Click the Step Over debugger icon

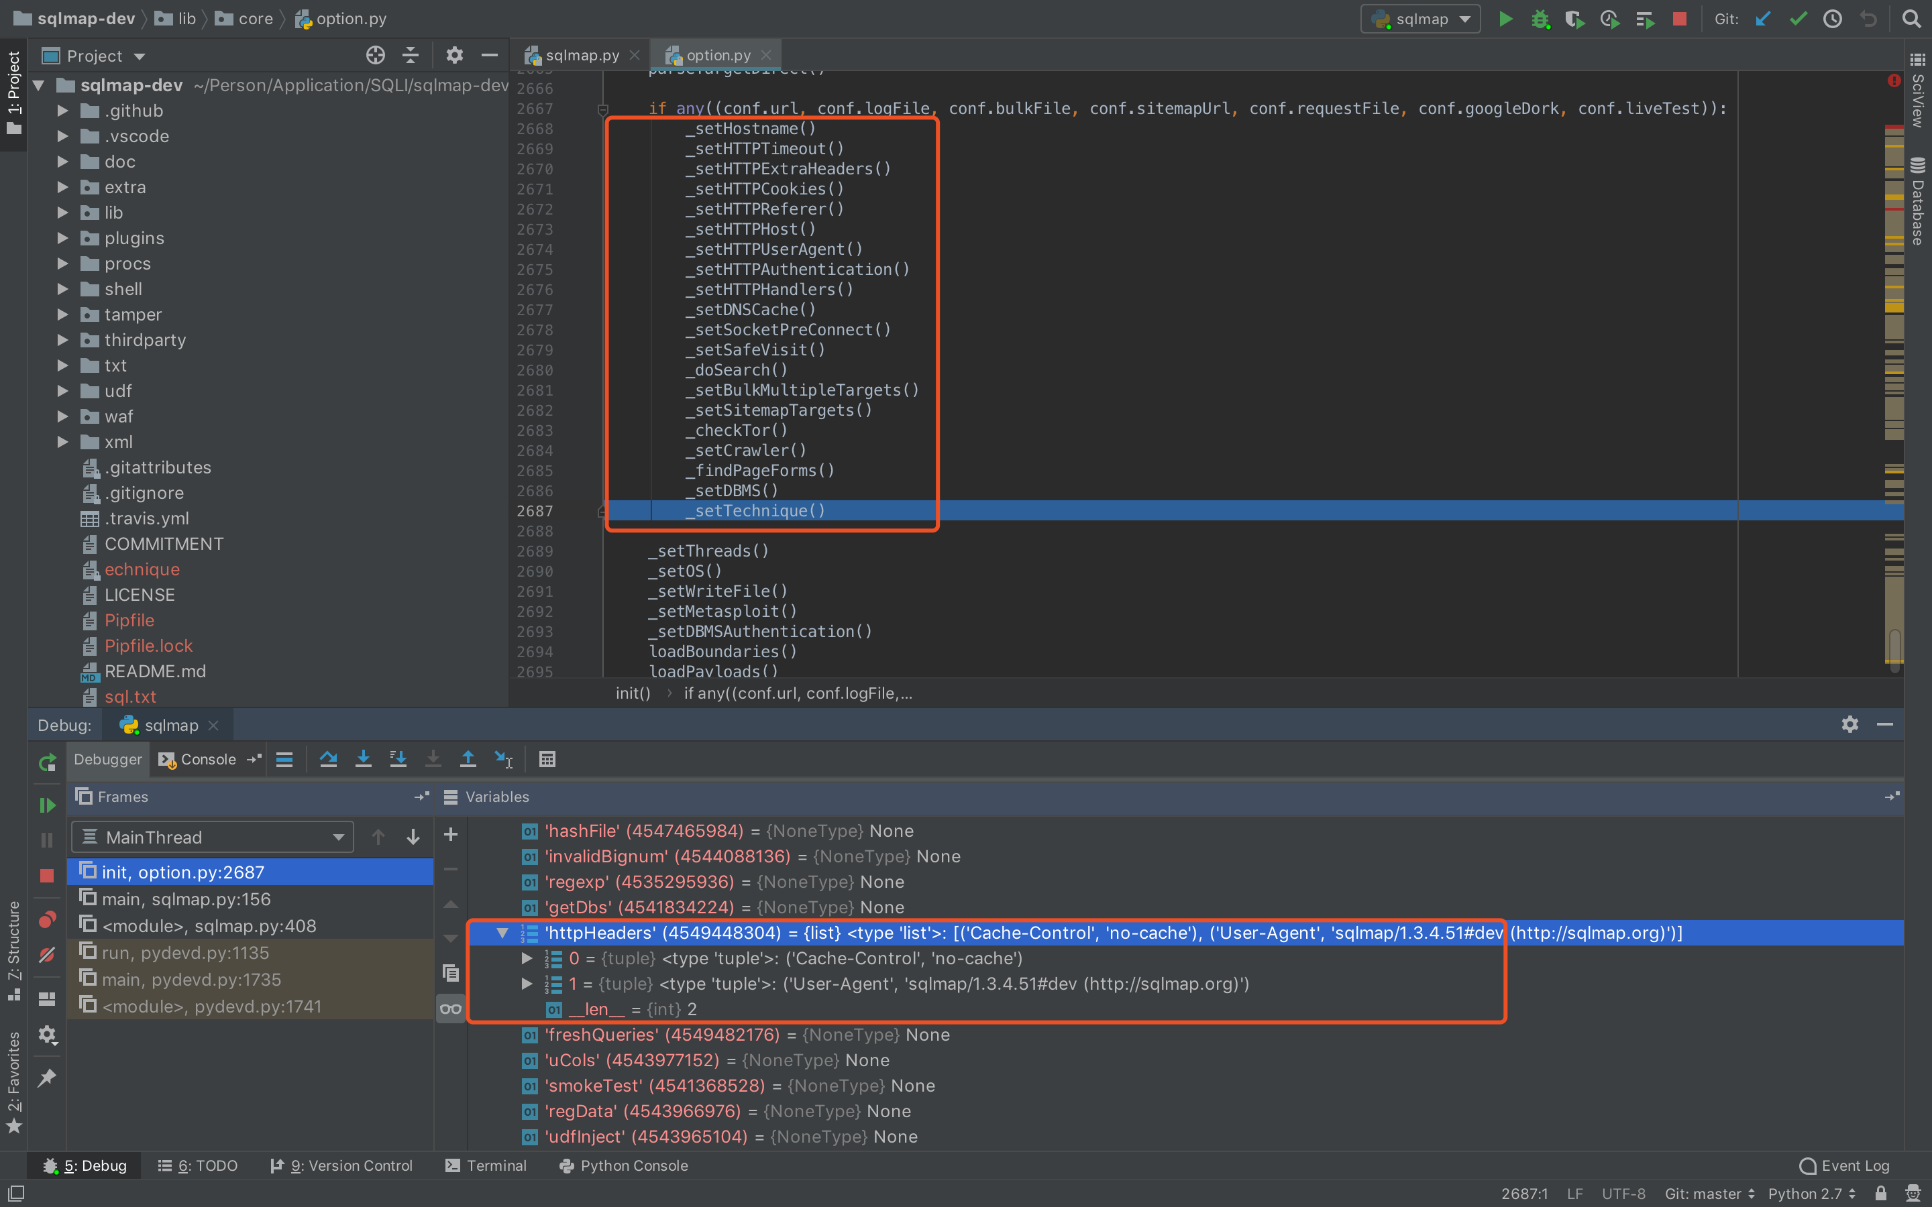tap(328, 759)
